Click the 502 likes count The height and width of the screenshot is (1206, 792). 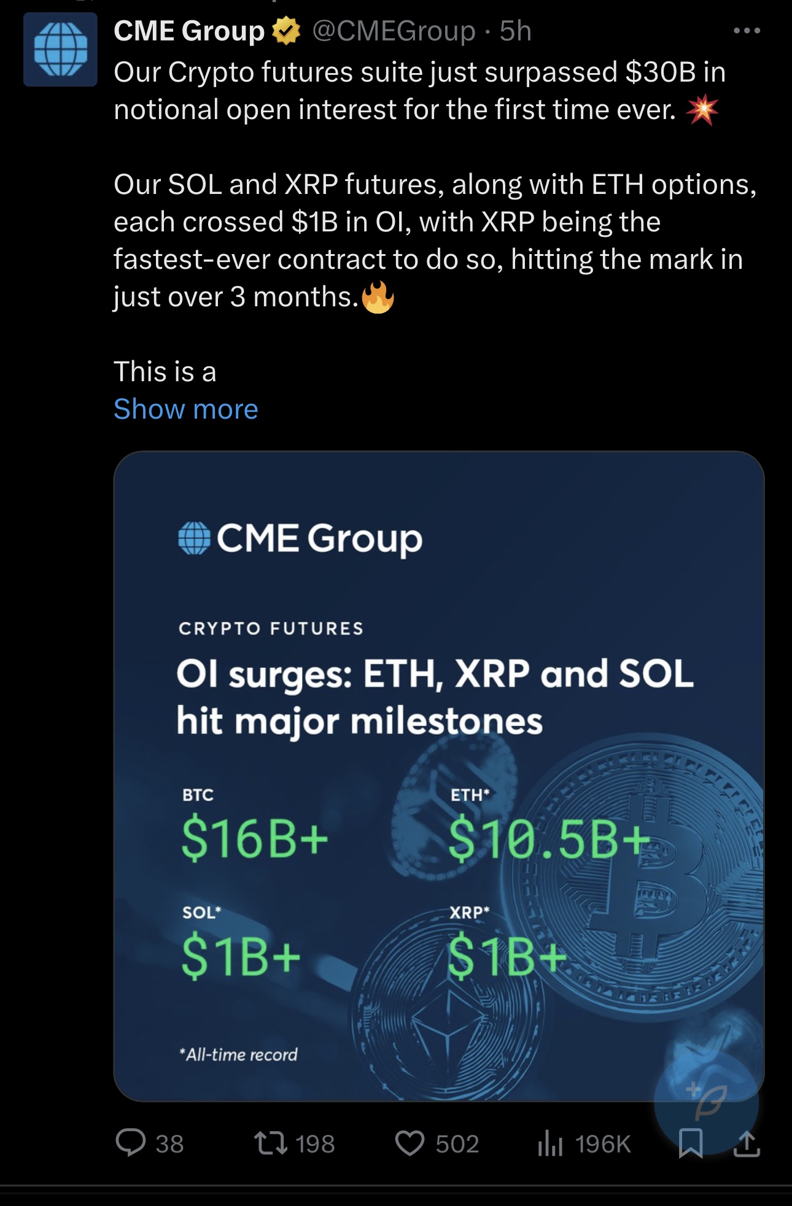457,1144
